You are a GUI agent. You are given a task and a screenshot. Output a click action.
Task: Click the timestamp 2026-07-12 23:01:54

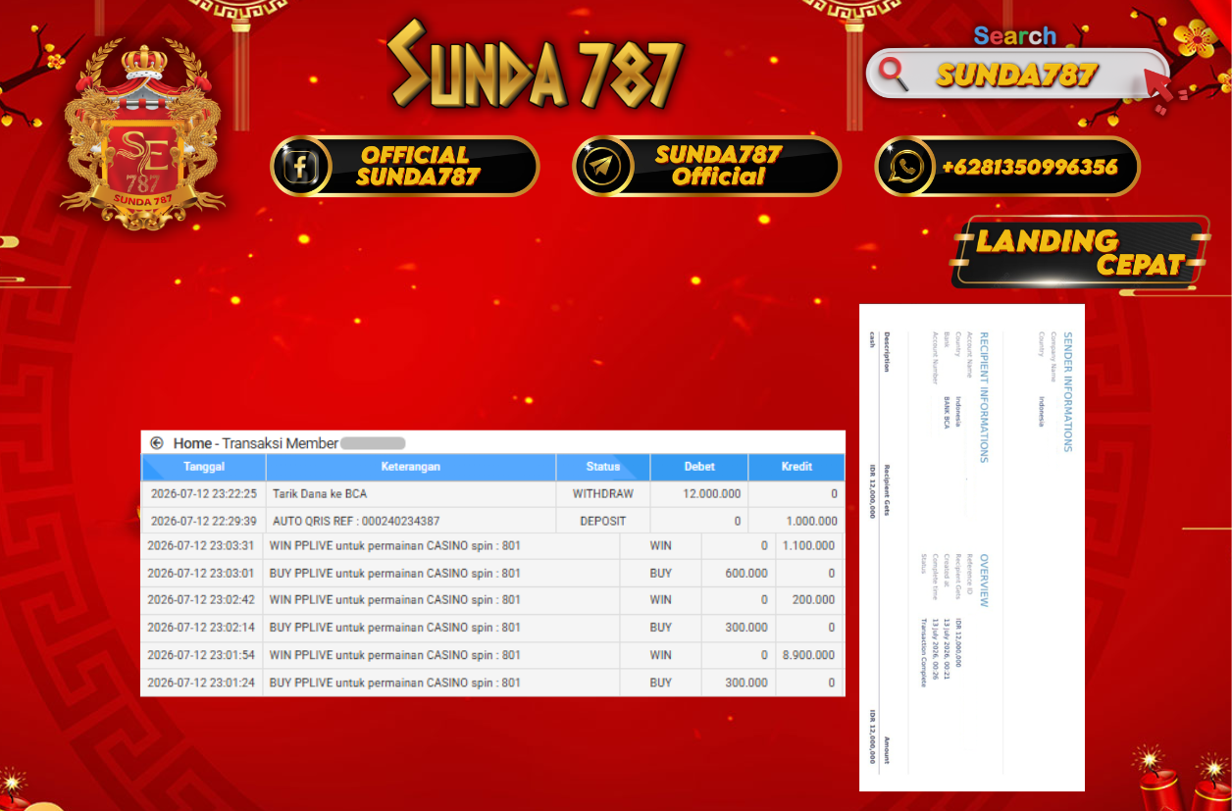click(201, 655)
